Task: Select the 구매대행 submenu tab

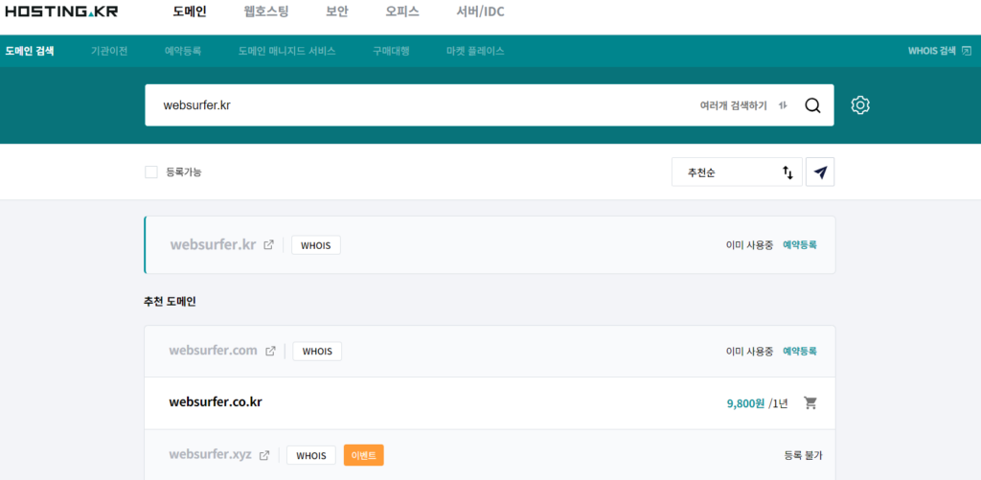Action: tap(391, 52)
